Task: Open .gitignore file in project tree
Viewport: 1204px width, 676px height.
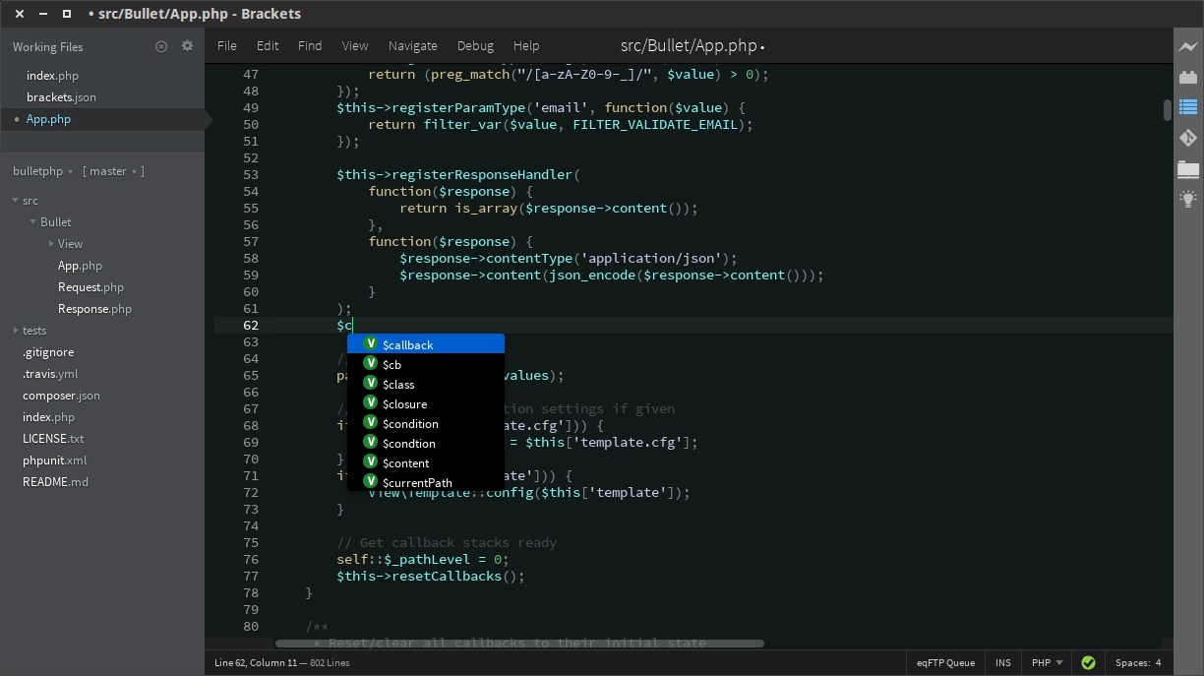Action: pyautogui.click(x=48, y=352)
